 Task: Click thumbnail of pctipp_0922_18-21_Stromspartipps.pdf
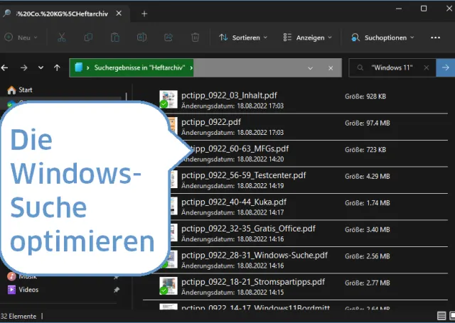click(168, 286)
